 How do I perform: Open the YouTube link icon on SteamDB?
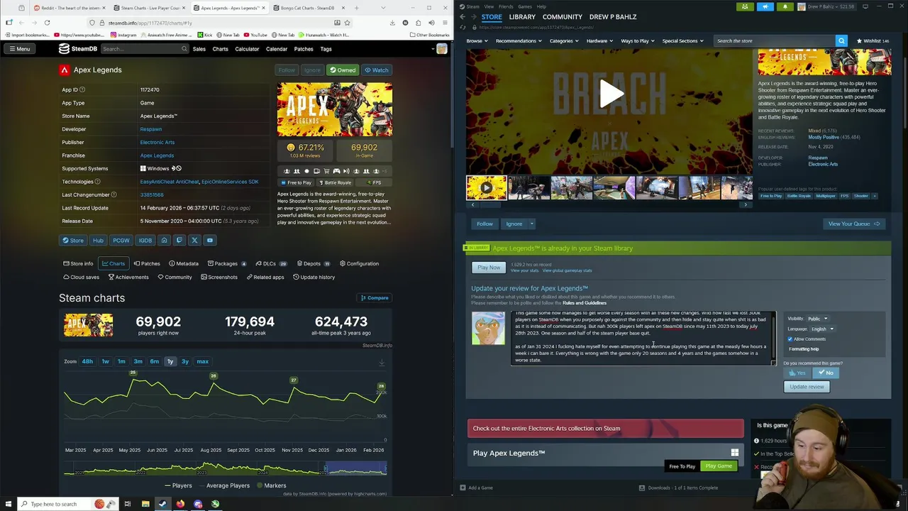(209, 240)
